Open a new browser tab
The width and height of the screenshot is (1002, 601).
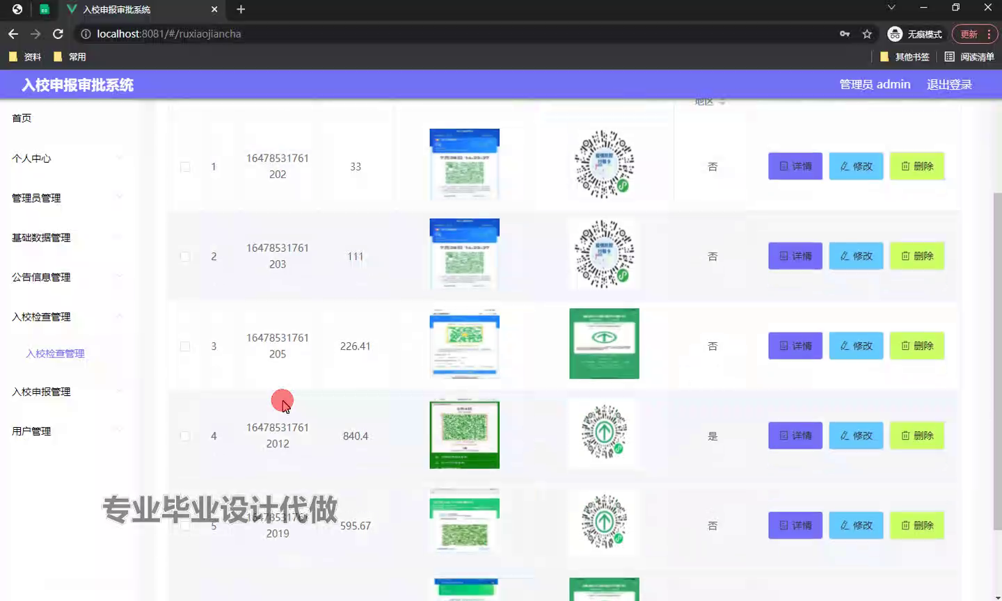tap(241, 9)
